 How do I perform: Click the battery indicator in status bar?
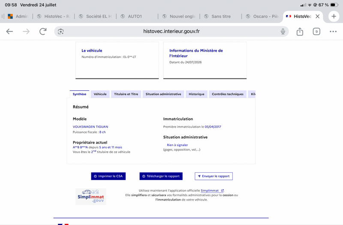(x=334, y=5)
